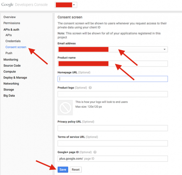Viewport: 182px width, 175px height.
Task: Click the Save button
Action: click(x=63, y=170)
